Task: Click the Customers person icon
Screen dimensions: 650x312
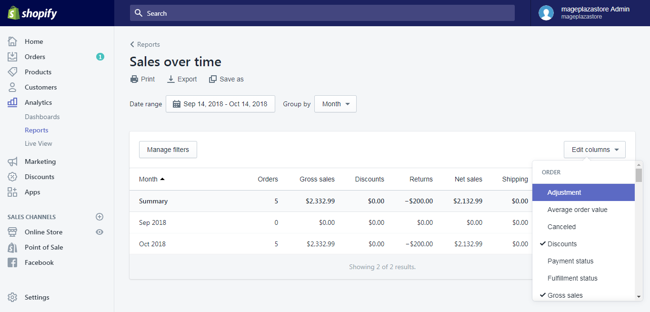Action: (x=12, y=87)
